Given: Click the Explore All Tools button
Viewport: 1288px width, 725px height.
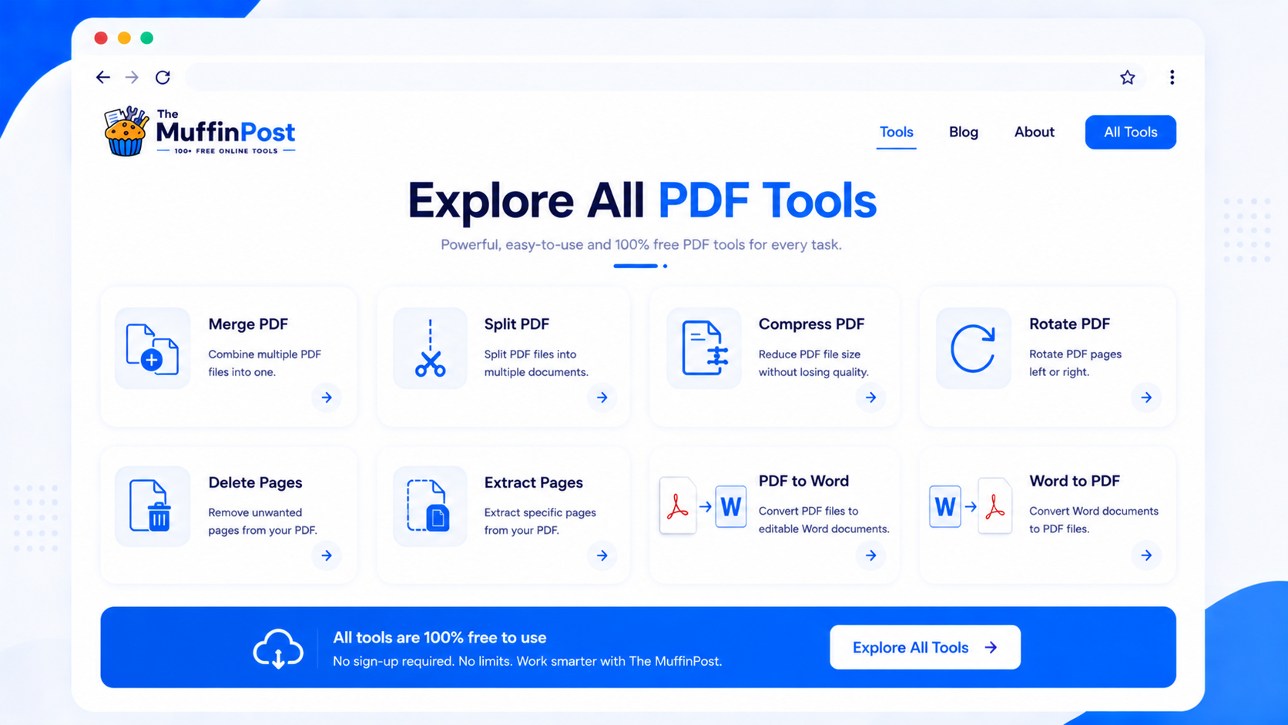Looking at the screenshot, I should pos(924,647).
